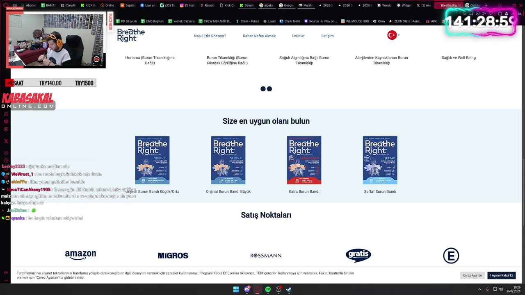Click the taskbar clock and date

513,289
